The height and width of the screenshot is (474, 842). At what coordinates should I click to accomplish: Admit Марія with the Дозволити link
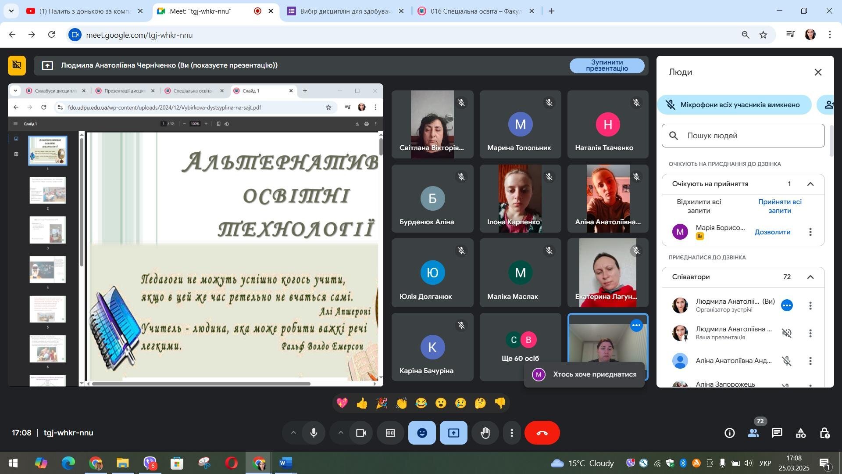pyautogui.click(x=772, y=232)
